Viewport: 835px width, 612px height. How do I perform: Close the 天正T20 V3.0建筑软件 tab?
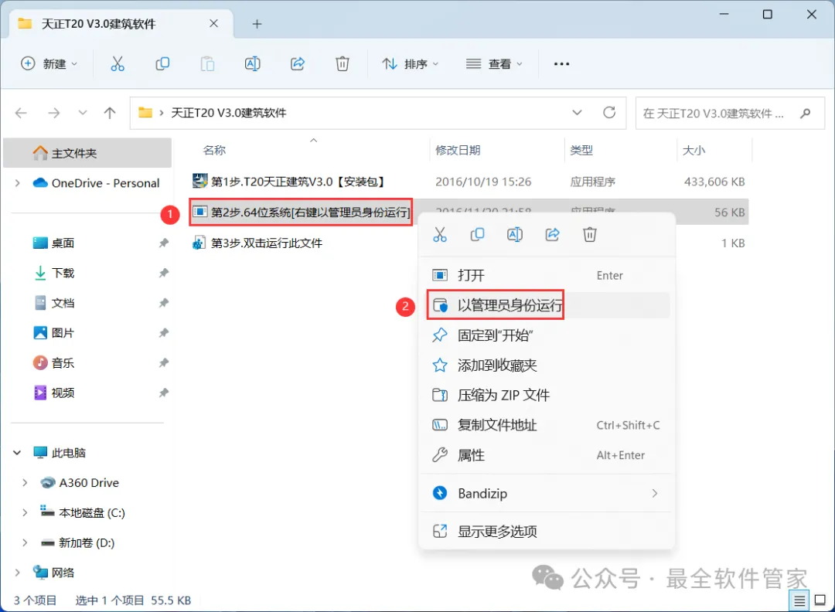pyautogui.click(x=213, y=24)
